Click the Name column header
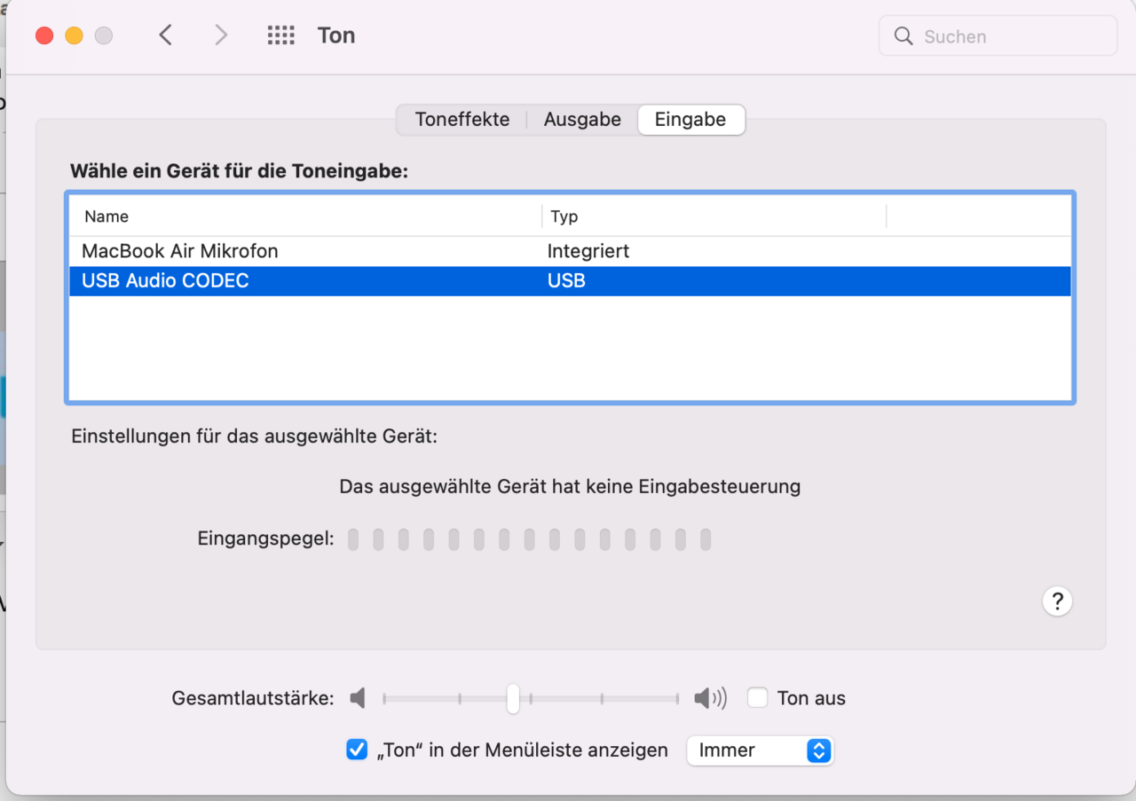Image resolution: width=1136 pixels, height=801 pixels. [106, 216]
